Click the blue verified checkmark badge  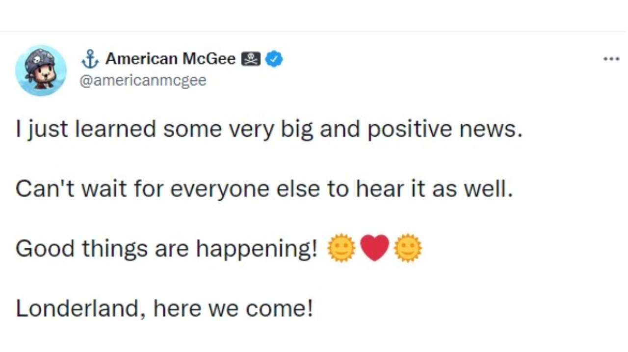tap(274, 60)
